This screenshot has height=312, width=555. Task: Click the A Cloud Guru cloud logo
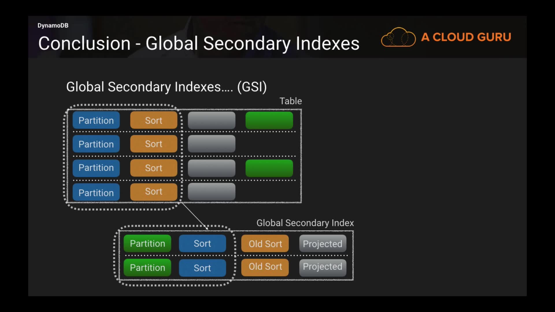(398, 37)
